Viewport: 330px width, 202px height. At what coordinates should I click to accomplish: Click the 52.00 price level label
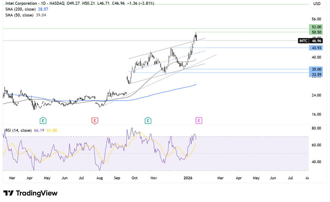(316, 27)
